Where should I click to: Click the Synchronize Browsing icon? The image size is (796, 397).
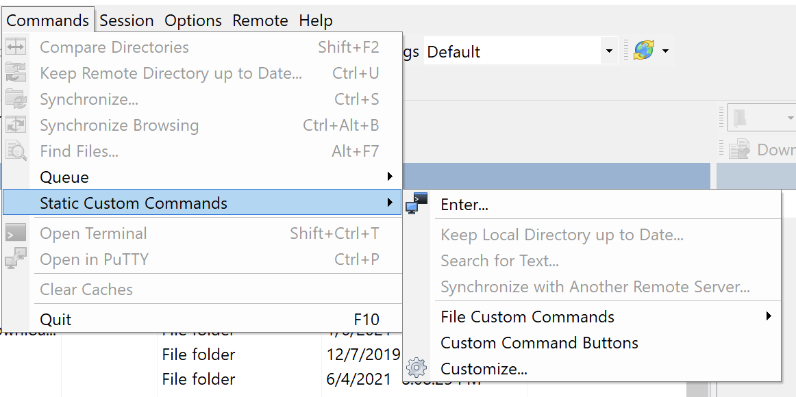(16, 125)
